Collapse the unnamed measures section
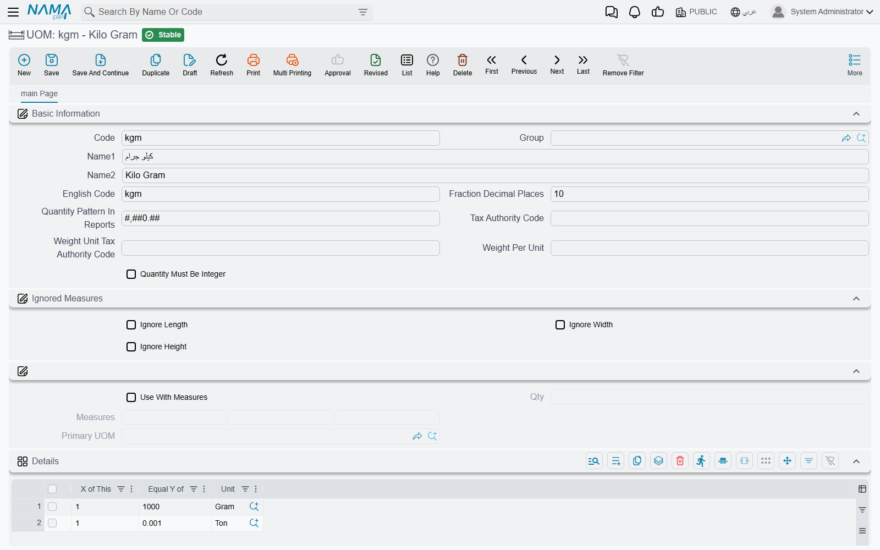Viewport: 880px width, 550px height. click(x=856, y=371)
